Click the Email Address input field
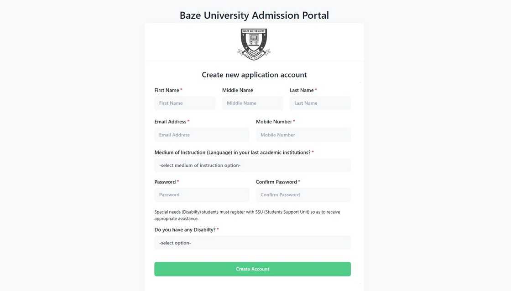Image resolution: width=511 pixels, height=291 pixels. pyautogui.click(x=202, y=135)
